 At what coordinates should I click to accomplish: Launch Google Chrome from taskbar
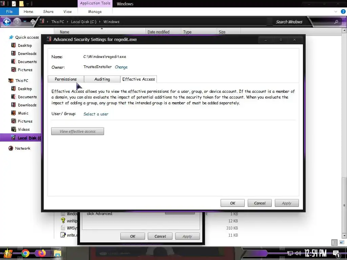click(25, 253)
